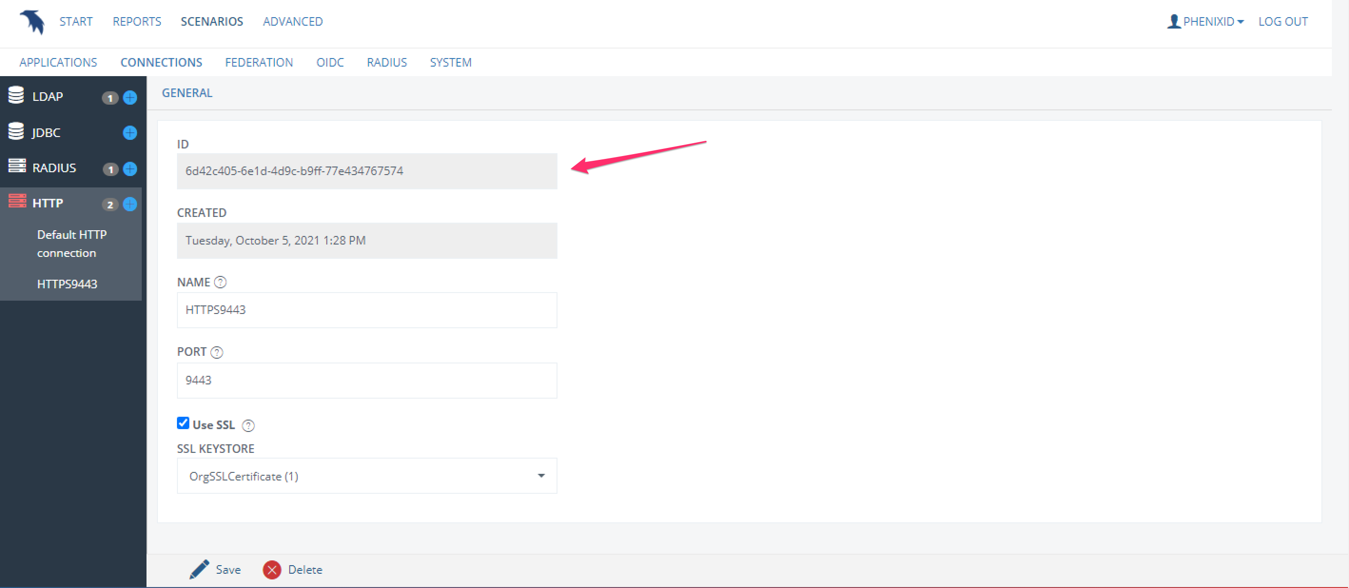Add new LDAP connection plus icon
The image size is (1349, 588).
(x=130, y=98)
